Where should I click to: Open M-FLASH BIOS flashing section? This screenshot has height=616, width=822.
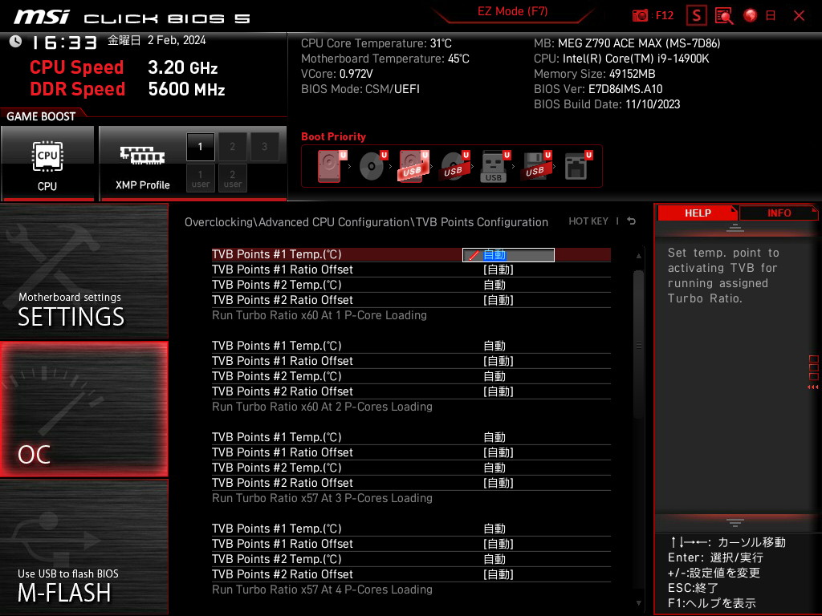83,547
